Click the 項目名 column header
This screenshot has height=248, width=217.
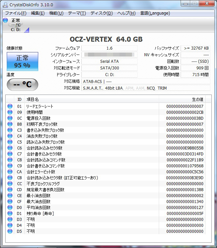92,100
